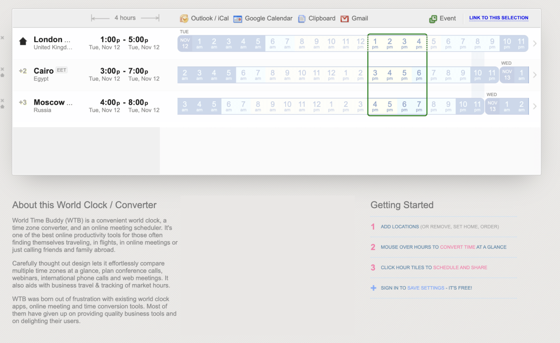Select the 12 pm tile in London row

point(361,43)
